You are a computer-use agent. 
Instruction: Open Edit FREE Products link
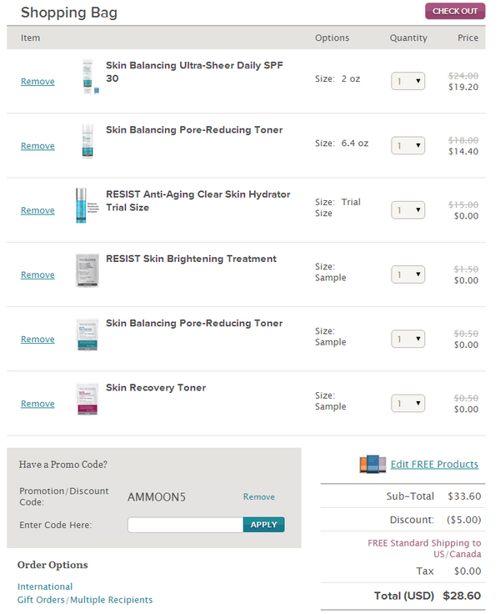434,465
